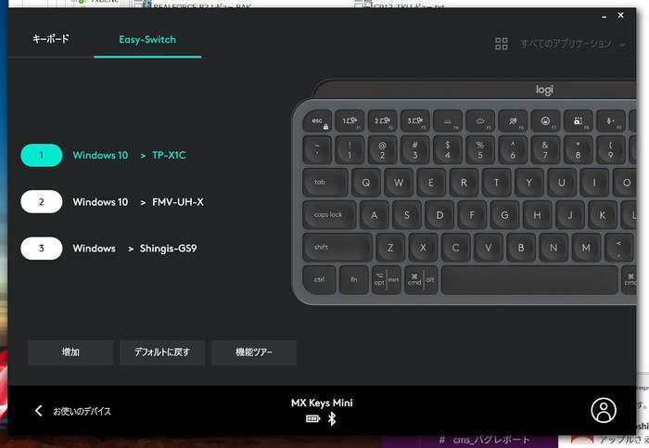
Task: Click the FMV-UH-X device name
Action: tap(178, 202)
